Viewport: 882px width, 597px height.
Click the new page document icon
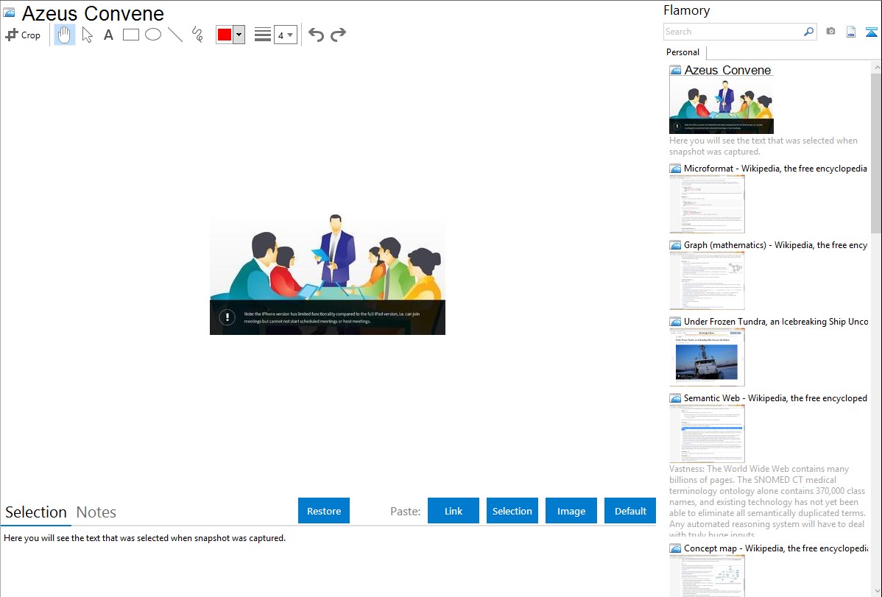point(851,32)
